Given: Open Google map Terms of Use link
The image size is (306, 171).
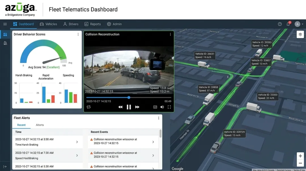Looking at the screenshot, I should [x=299, y=170].
